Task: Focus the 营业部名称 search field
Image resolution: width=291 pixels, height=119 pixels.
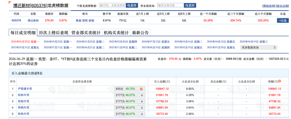Action: 171,5
